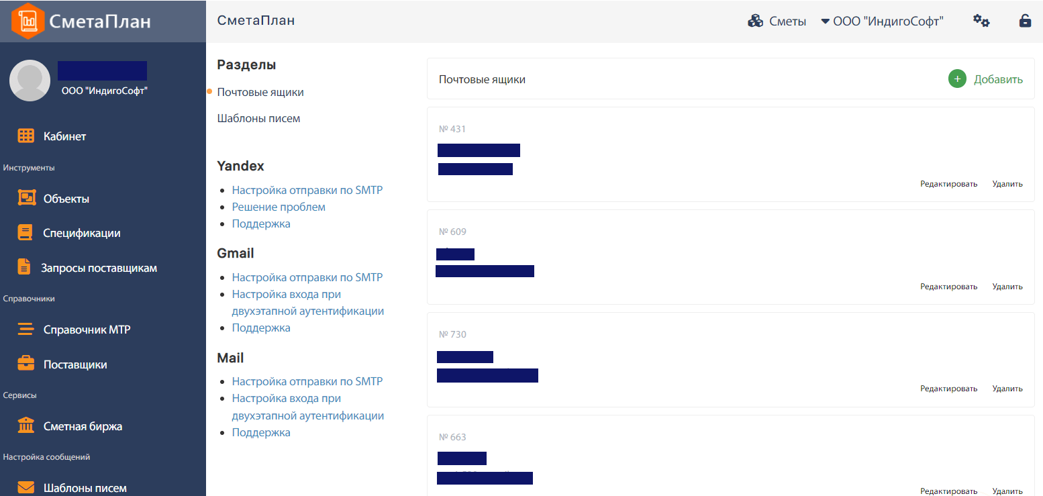The height and width of the screenshot is (496, 1043).
Task: Click the Шаблоны писем envelope icon
Action: tap(26, 487)
